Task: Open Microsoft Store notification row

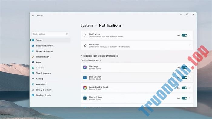Action: tap(137, 98)
